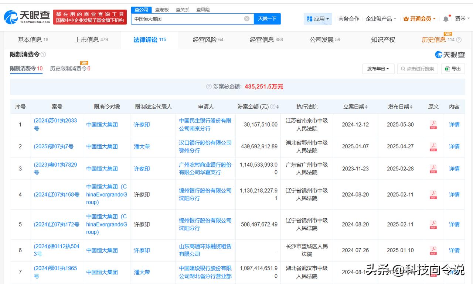The image size is (473, 284).
Task: Open the 历史信息 tab
Action: click(438, 40)
